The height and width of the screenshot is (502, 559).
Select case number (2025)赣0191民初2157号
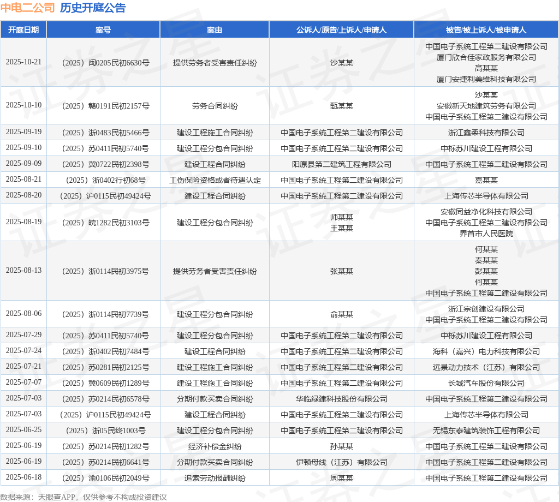pos(105,106)
